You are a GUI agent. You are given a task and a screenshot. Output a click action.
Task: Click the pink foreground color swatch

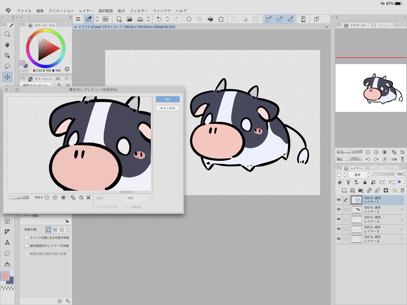[5, 276]
